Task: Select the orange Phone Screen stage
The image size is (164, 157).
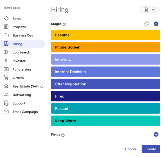Action: pyautogui.click(x=106, y=47)
